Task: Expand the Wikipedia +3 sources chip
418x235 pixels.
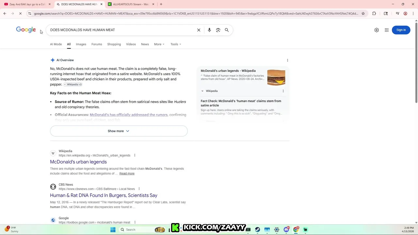Action: coord(72,85)
